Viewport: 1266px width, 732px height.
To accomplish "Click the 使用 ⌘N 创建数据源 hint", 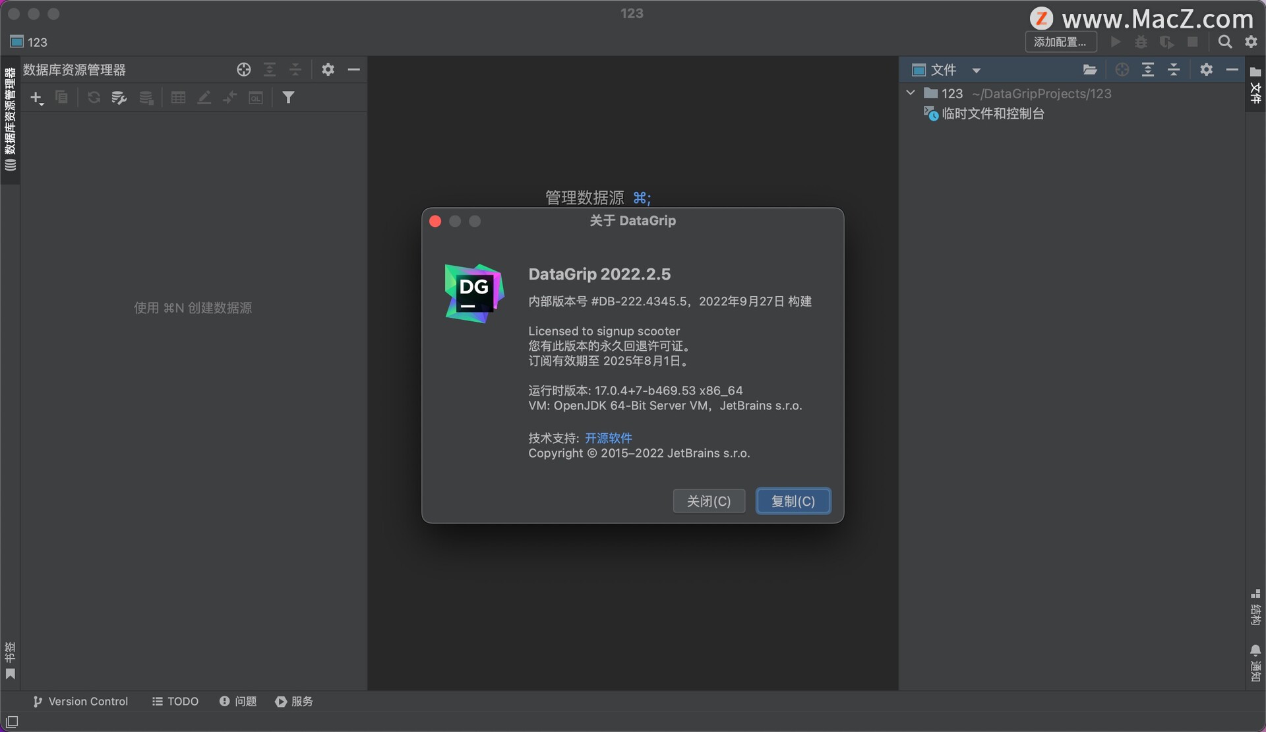I will click(193, 308).
